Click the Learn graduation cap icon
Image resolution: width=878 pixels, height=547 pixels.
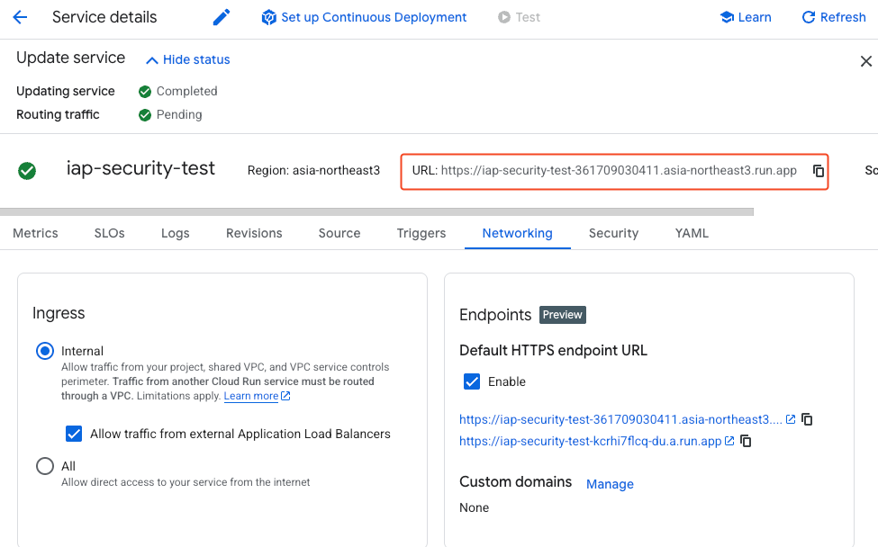point(727,17)
